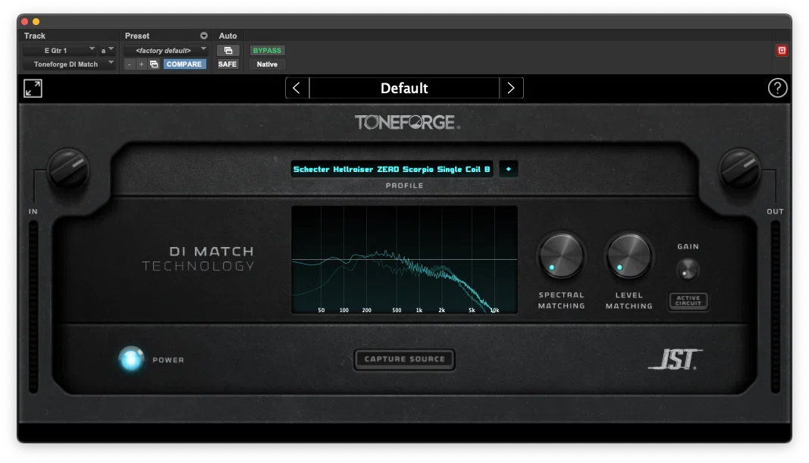This screenshot has height=463, width=809.
Task: Click the JST logo
Action: pos(675,359)
